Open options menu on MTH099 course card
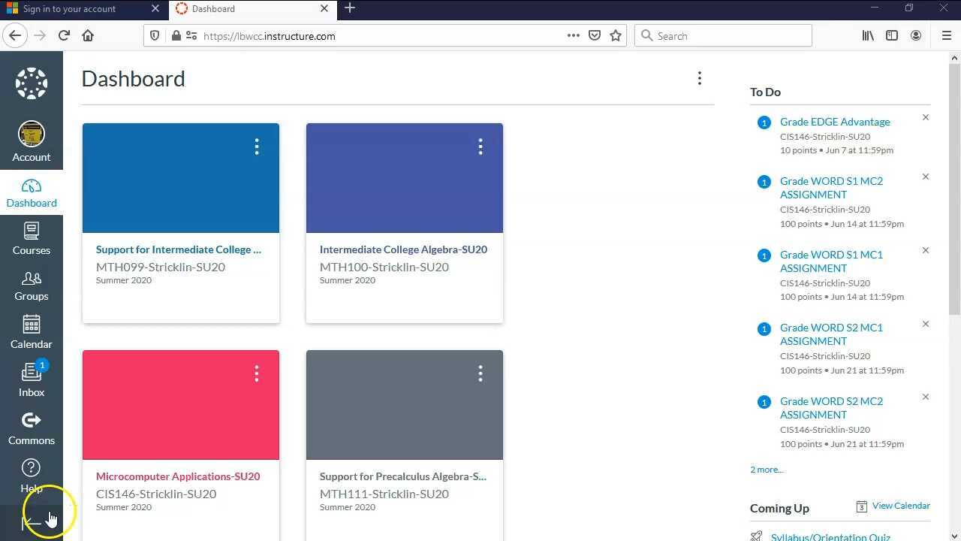The width and height of the screenshot is (961, 541). coord(257,147)
